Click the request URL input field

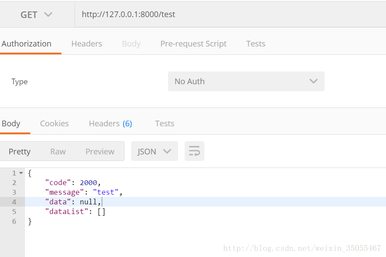click(230, 14)
